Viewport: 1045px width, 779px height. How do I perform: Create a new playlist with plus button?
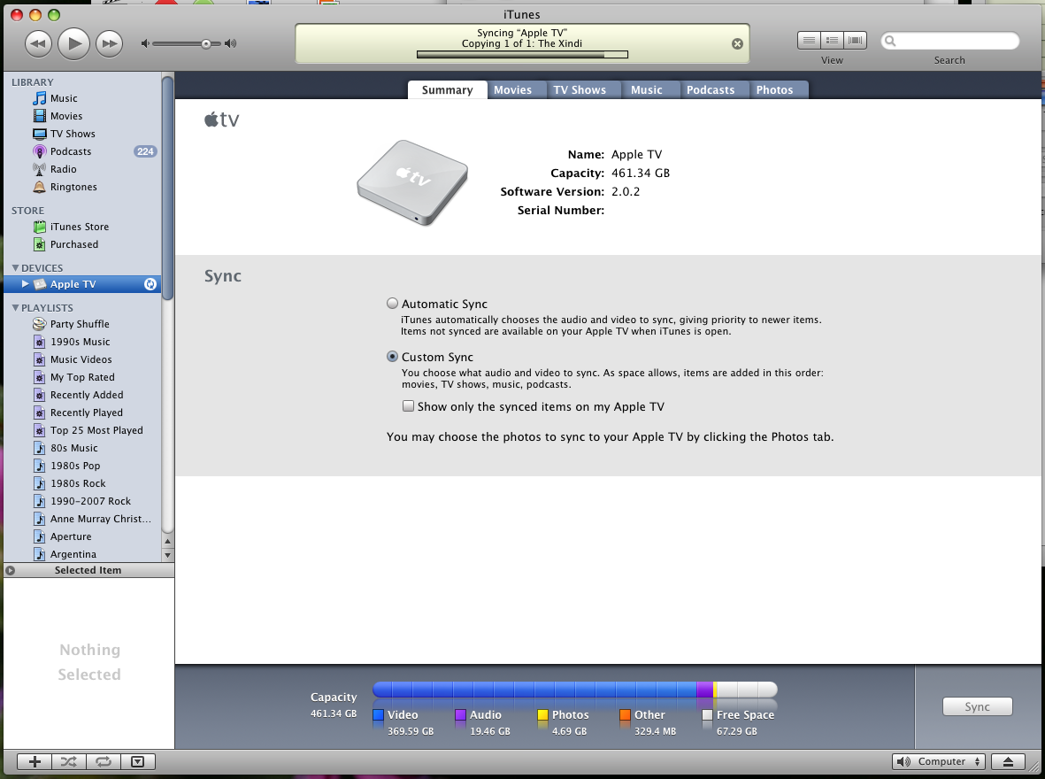[x=35, y=761]
